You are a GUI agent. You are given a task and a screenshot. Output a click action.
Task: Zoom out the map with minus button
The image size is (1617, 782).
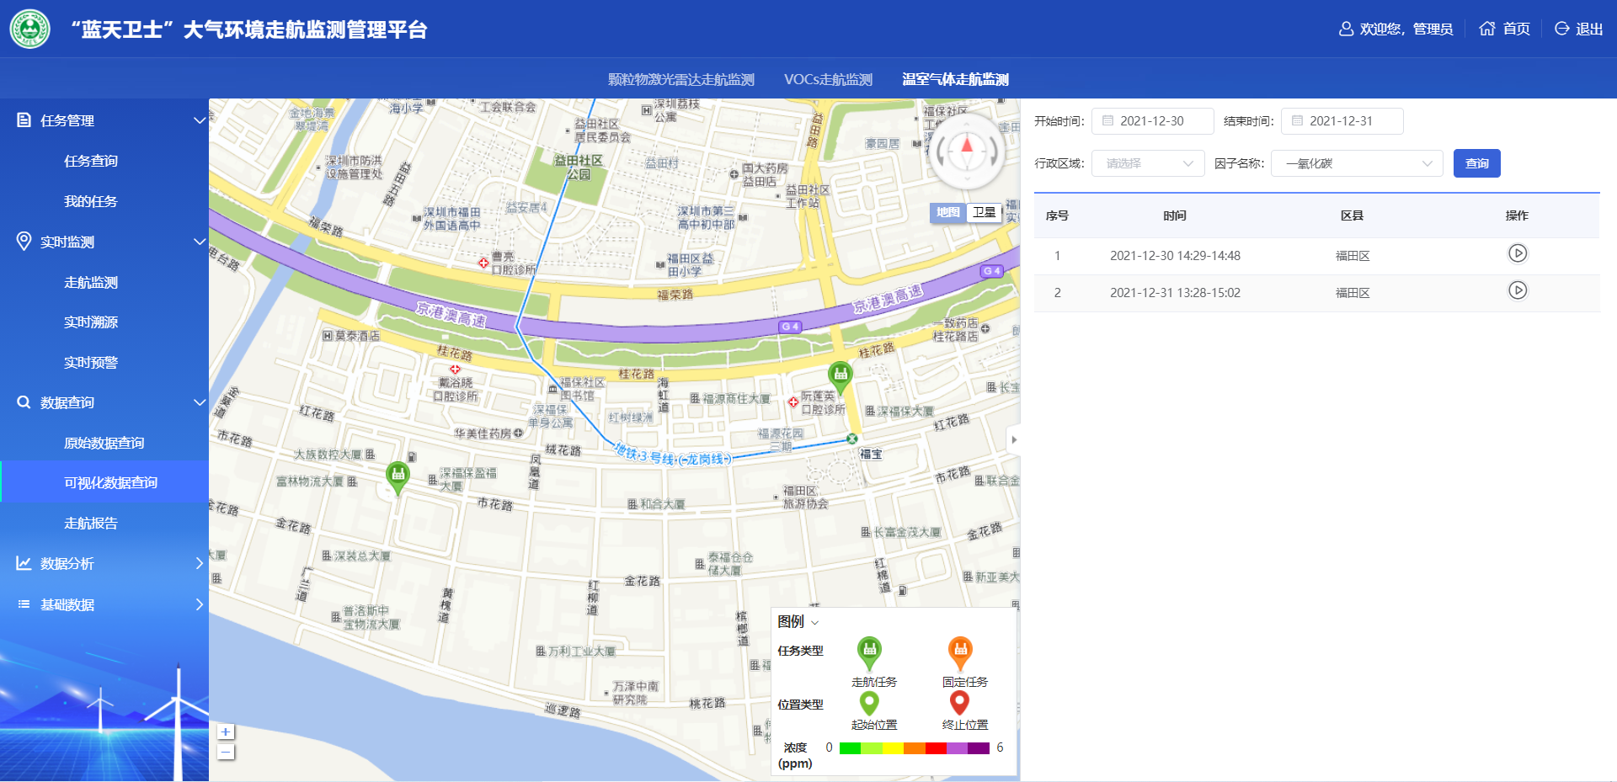225,752
